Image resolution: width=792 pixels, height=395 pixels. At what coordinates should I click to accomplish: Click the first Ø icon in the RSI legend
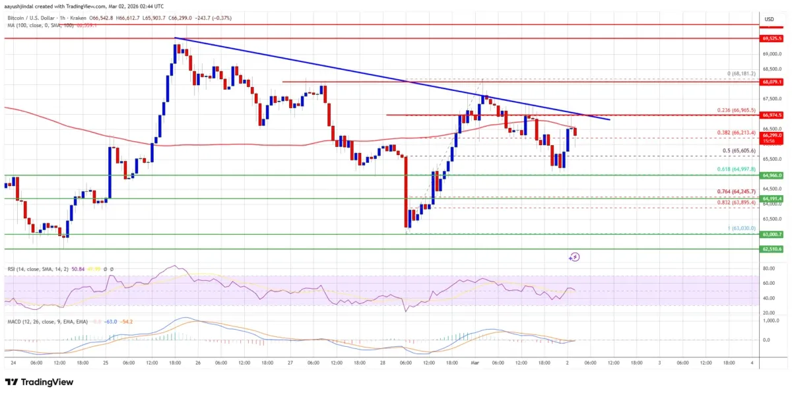pos(104,269)
